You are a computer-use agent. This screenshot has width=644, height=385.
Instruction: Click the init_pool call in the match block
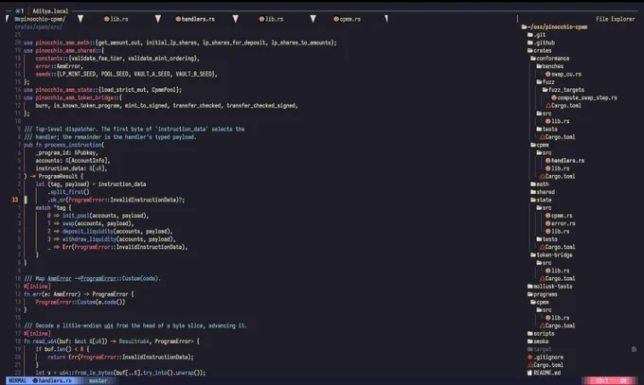[76, 216]
